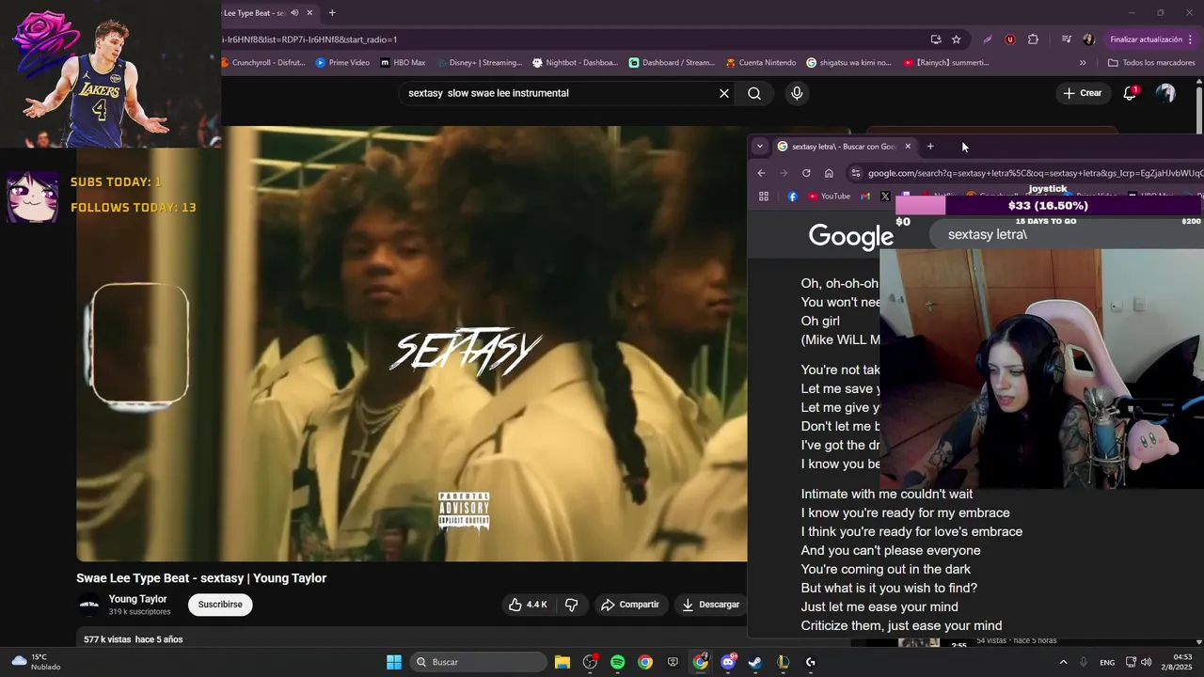Click the YouTube search magnifier button
Screen dimensions: 1204x677
[x=754, y=93]
